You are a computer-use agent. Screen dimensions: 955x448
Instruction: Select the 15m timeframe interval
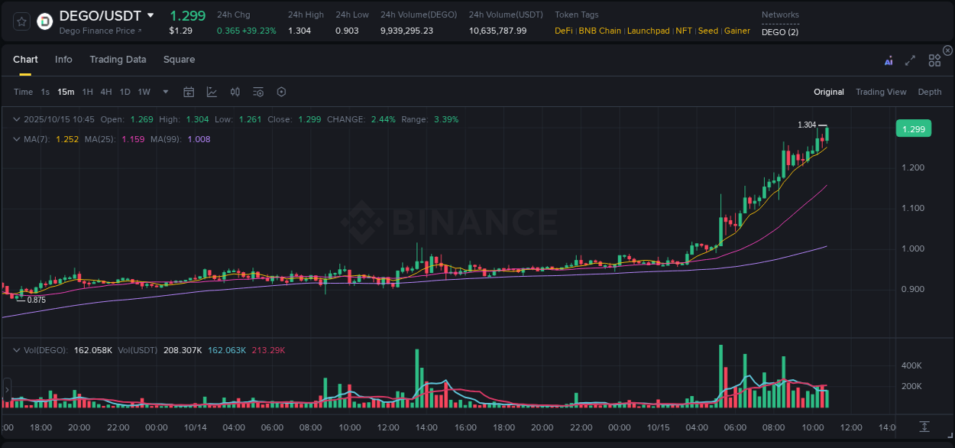[x=66, y=92]
